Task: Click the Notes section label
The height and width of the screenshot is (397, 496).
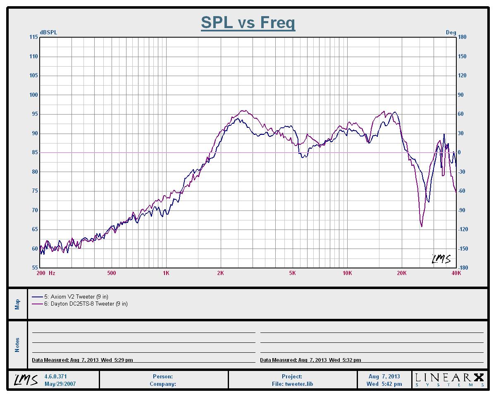Action: tap(17, 344)
